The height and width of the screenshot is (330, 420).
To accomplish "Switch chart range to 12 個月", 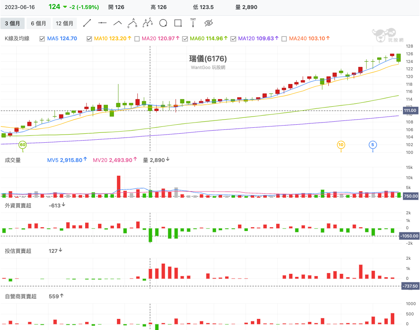I will click(x=64, y=23).
